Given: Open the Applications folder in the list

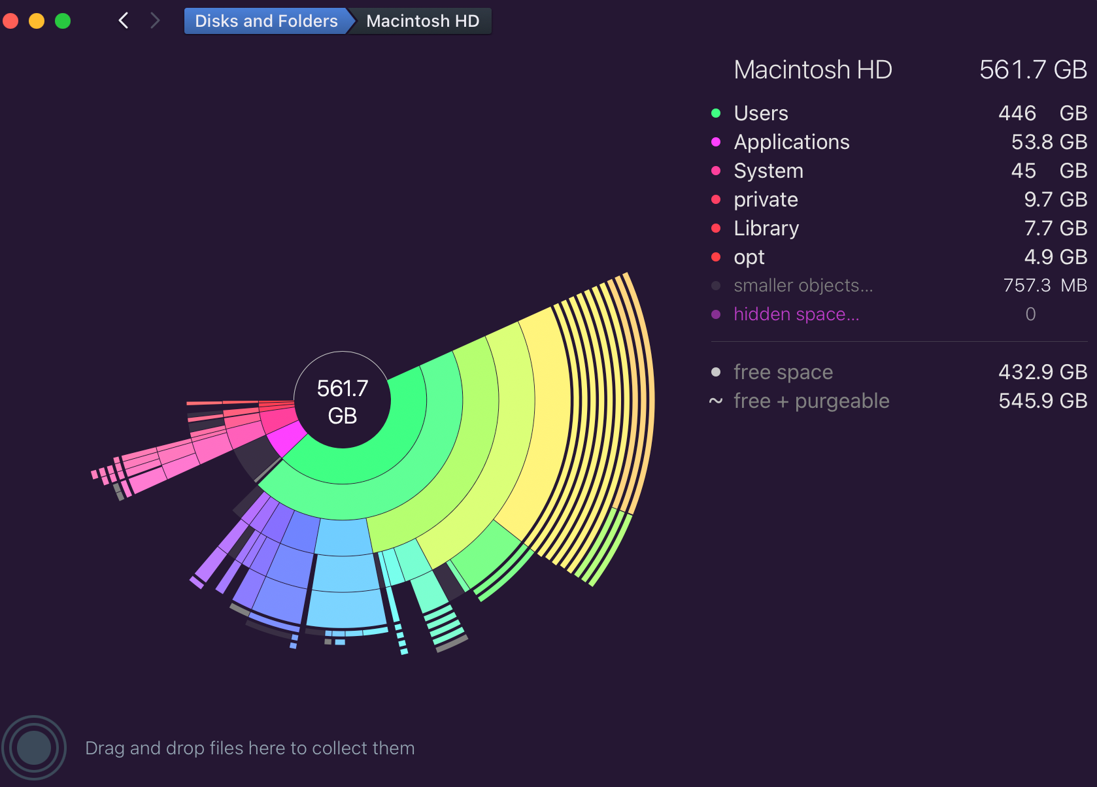Looking at the screenshot, I should pos(791,142).
